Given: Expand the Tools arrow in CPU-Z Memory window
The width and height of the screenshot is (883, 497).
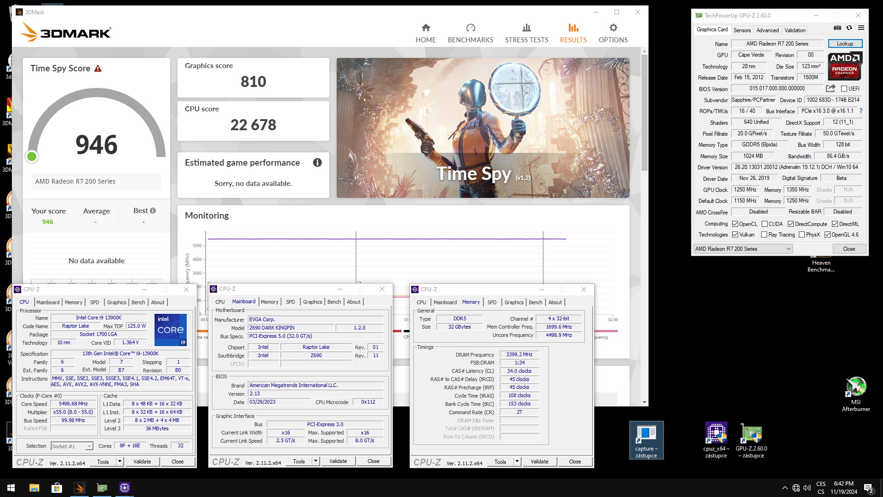Looking at the screenshot, I should pos(517,462).
